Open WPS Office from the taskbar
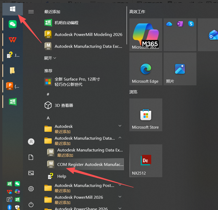218x210 pixels. pyautogui.click(x=13, y=40)
